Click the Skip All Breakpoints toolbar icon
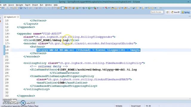The width and height of the screenshot is (191, 107). point(25,8)
